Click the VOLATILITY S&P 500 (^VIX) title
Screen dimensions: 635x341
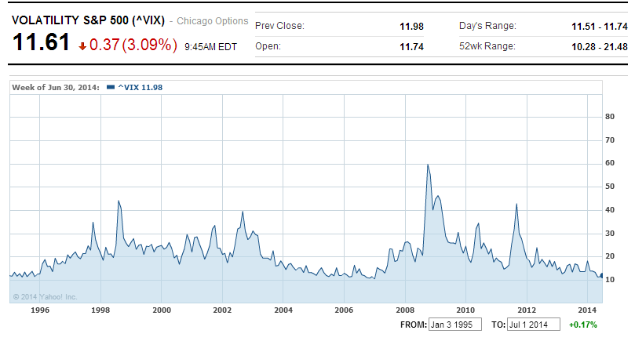88,20
